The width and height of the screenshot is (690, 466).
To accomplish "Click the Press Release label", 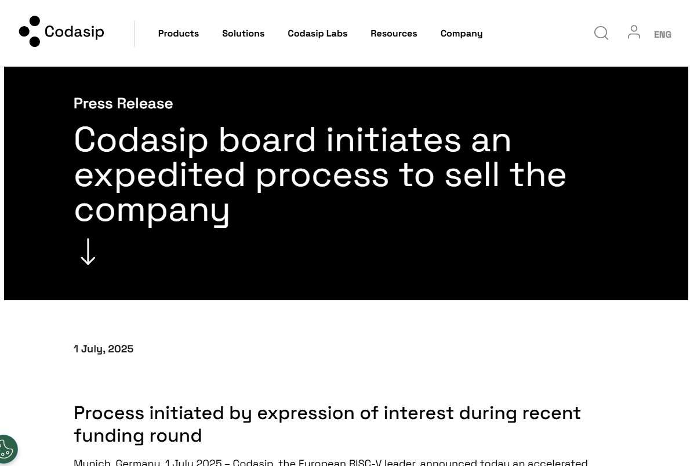I will tap(123, 103).
